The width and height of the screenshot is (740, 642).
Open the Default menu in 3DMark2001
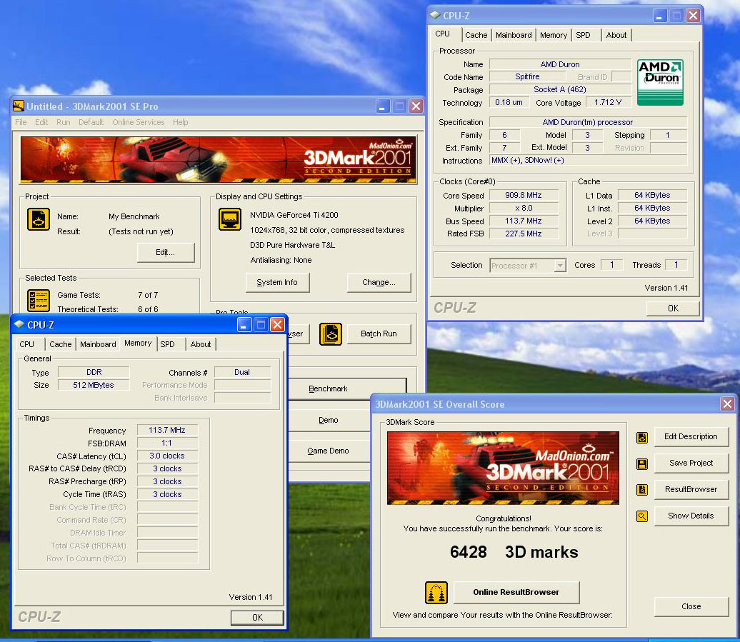[x=91, y=122]
